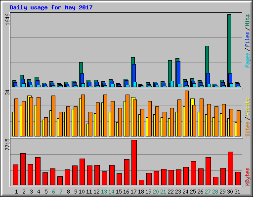Click the short red KBytes bar for day 18
This screenshot has height=197, width=253.
point(141,182)
